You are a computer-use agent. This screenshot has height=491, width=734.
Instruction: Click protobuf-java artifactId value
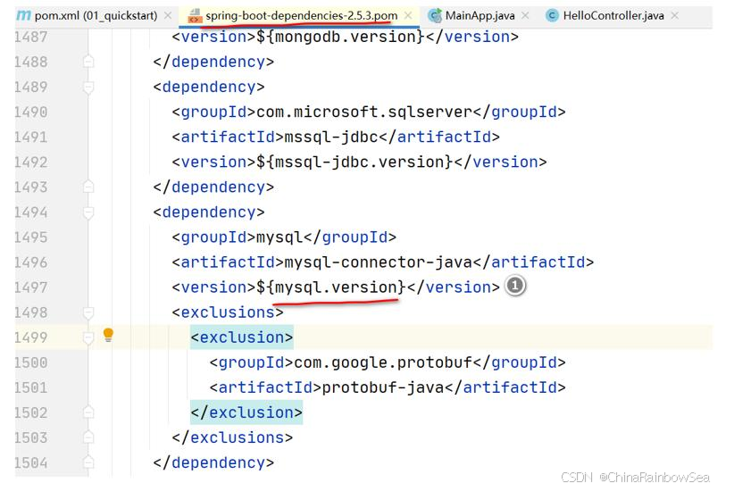click(x=383, y=387)
